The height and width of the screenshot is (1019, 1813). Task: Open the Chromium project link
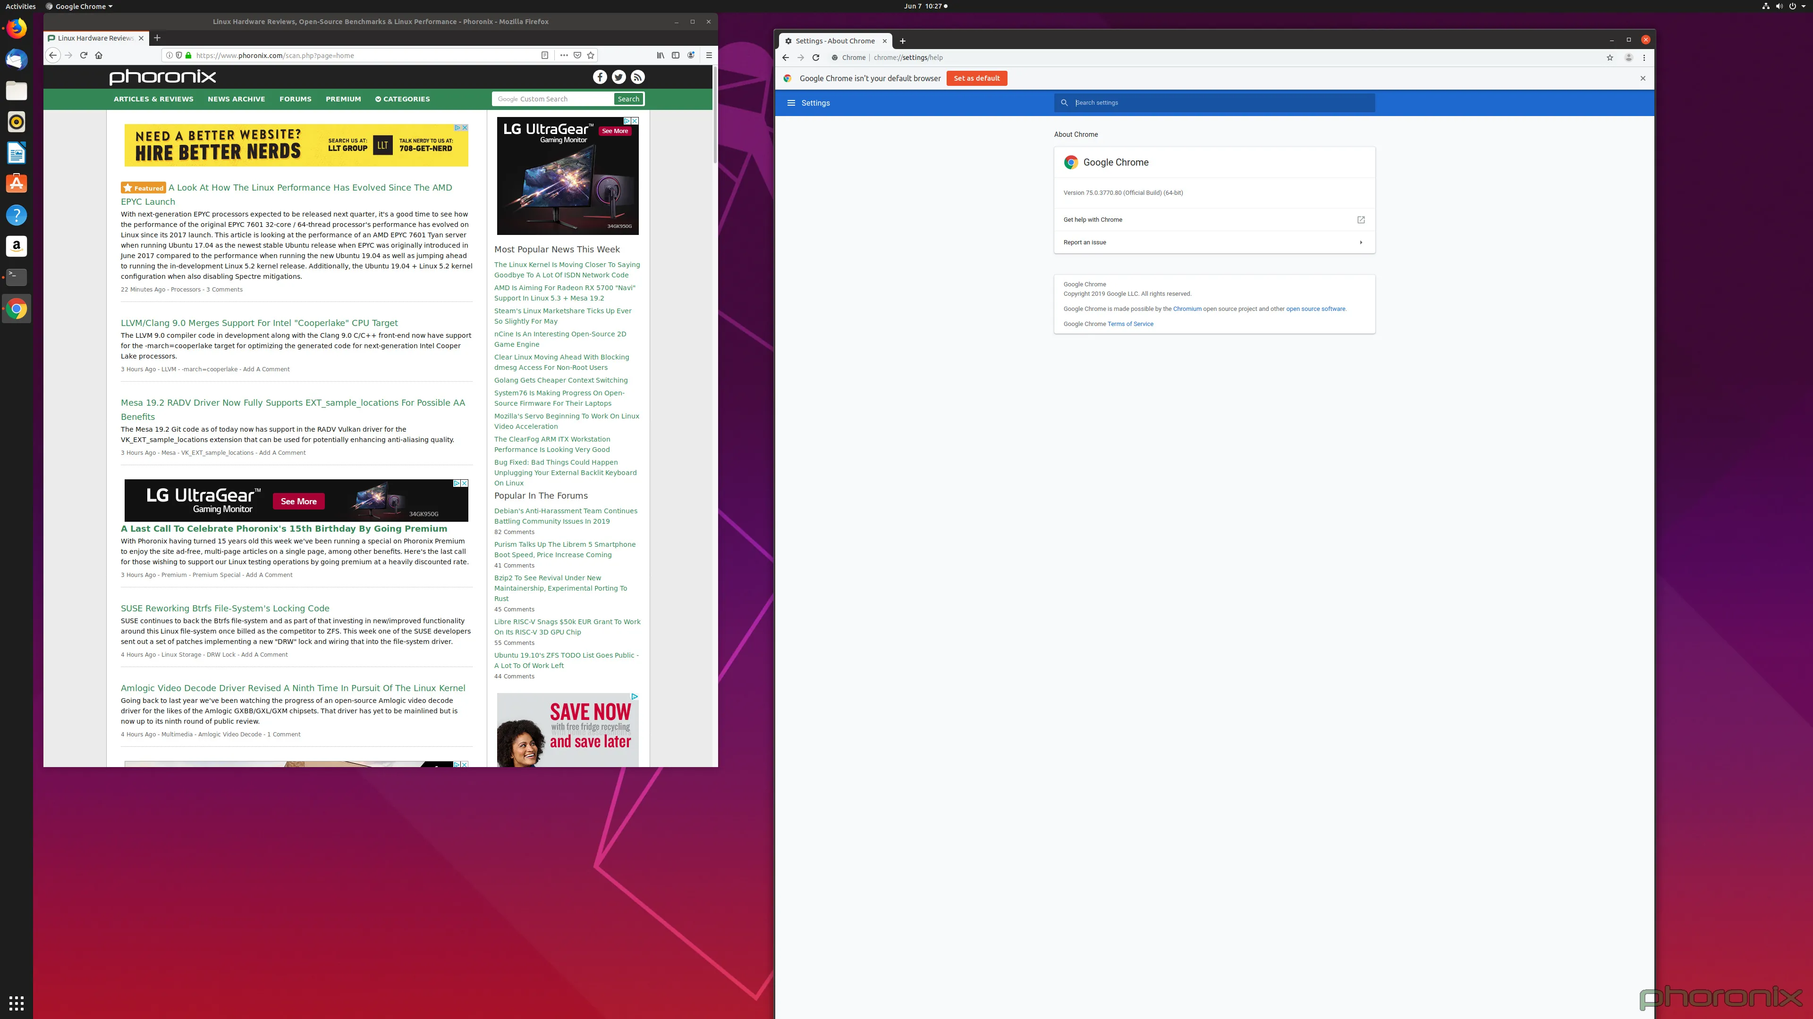[x=1186, y=309]
